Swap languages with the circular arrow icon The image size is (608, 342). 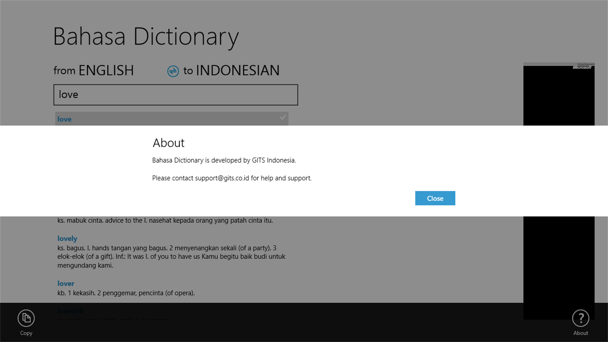click(173, 71)
